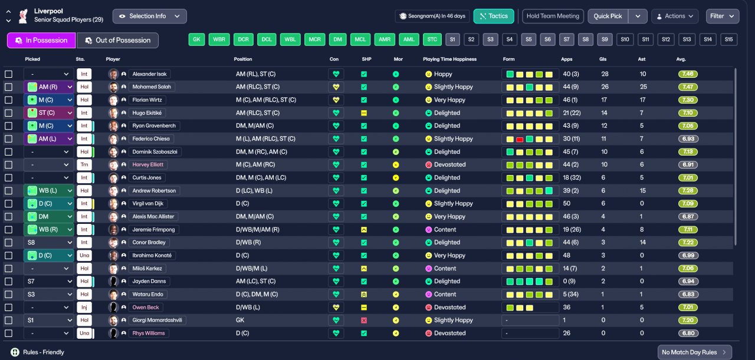This screenshot has height=360, width=755.
Task: Click the Delighted face icon for Conor Bradley
Action: tap(428, 243)
